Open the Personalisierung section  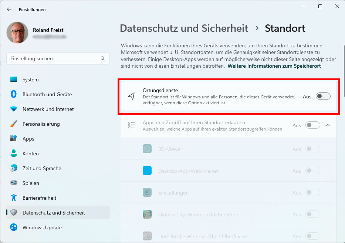(x=58, y=124)
